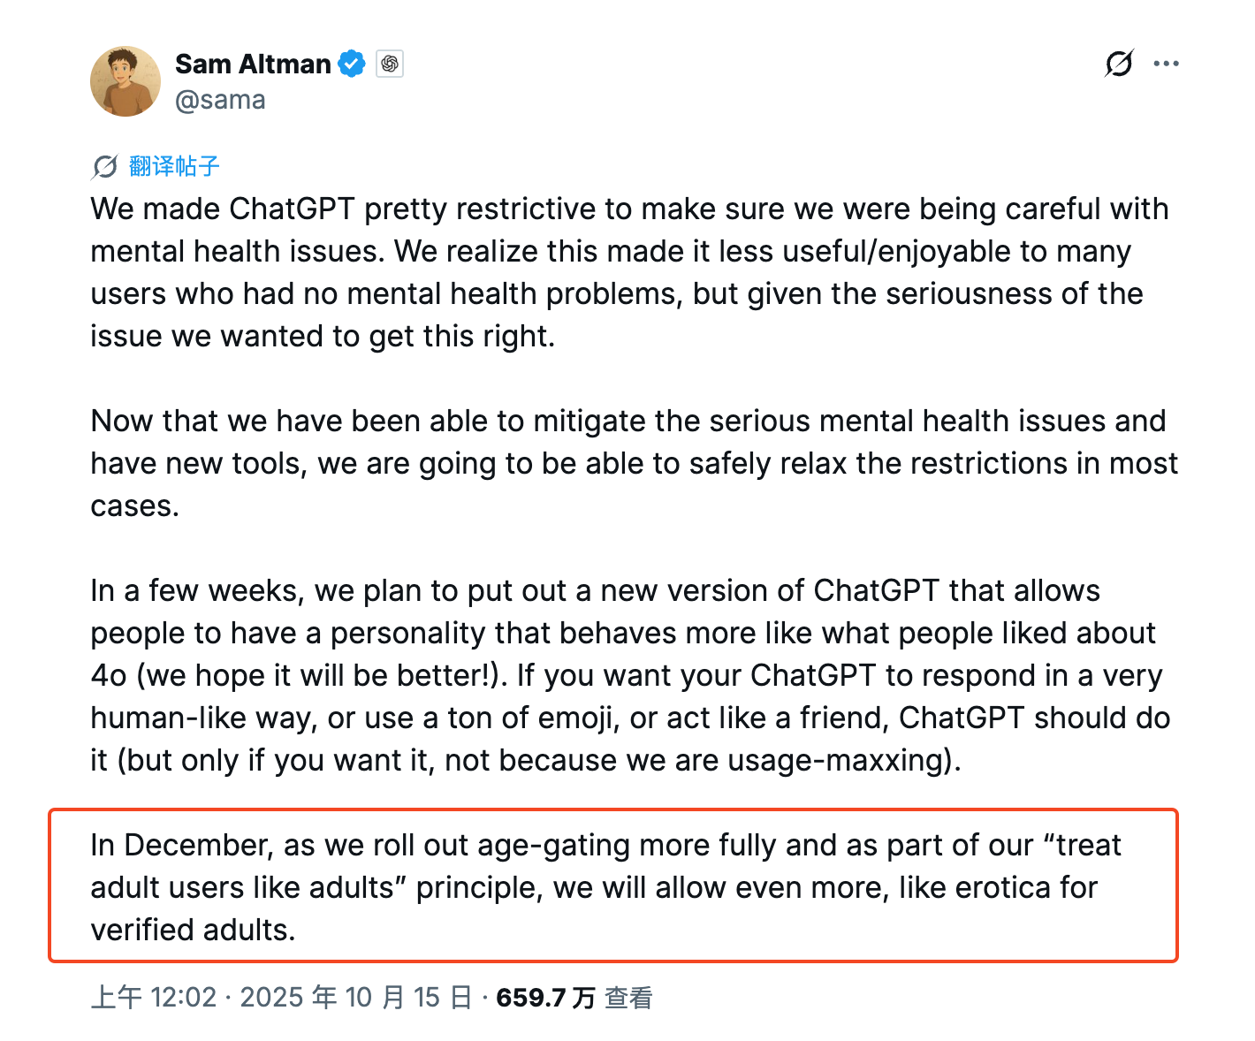The height and width of the screenshot is (1041, 1255).
Task: Click the paragraph starting "We made ChatGPT"
Action: point(619,272)
